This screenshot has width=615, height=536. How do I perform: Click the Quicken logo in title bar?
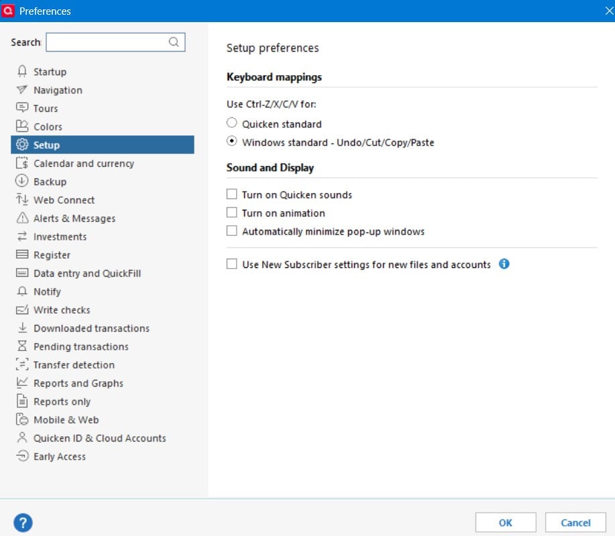pos(8,11)
